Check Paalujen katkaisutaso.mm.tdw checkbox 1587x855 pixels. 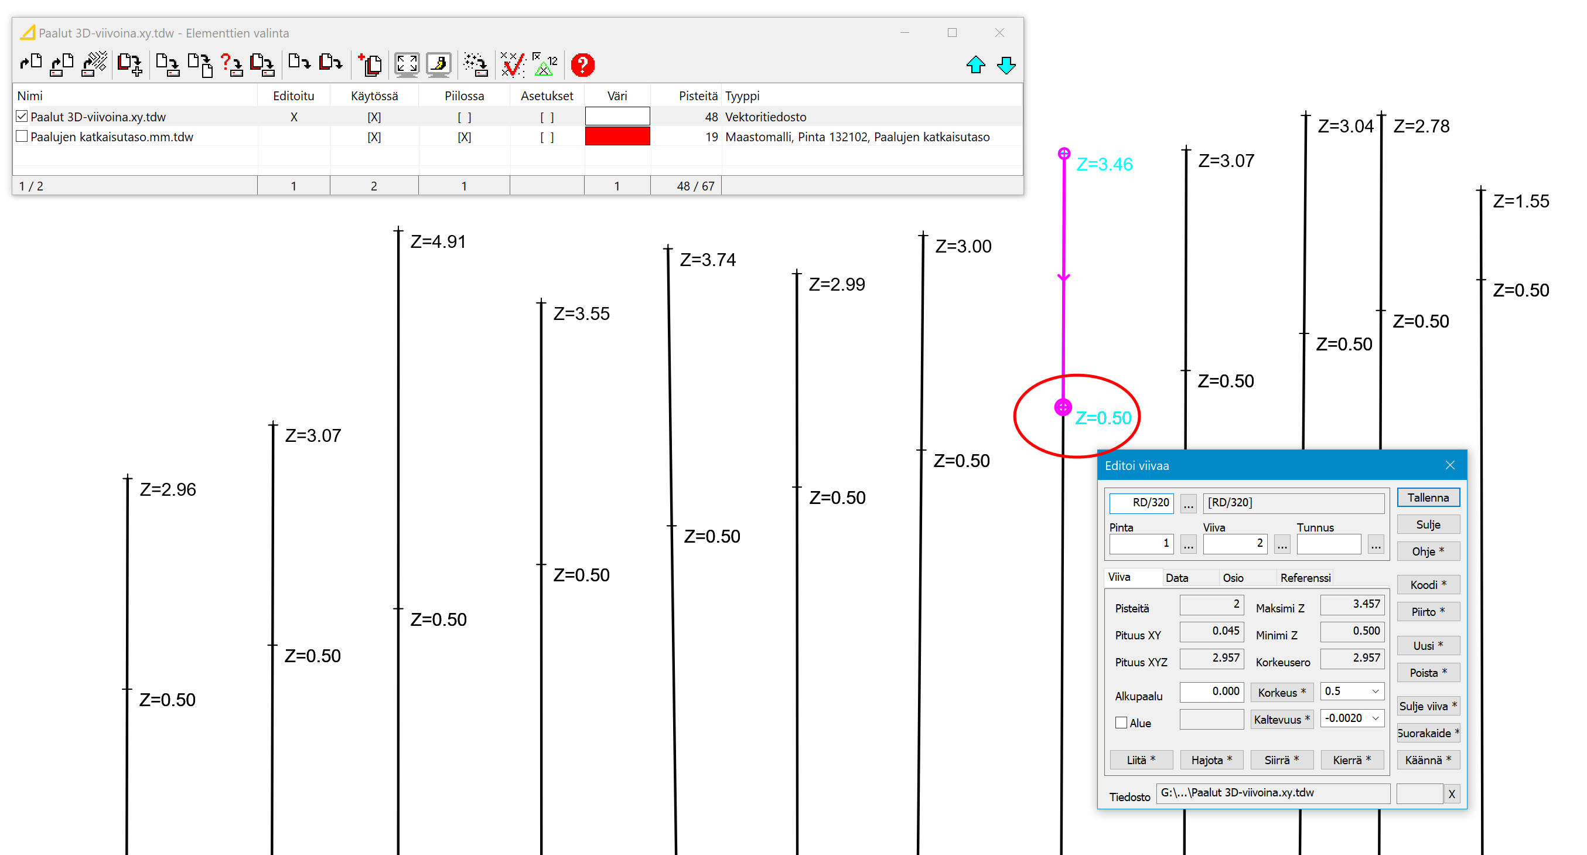(x=22, y=136)
